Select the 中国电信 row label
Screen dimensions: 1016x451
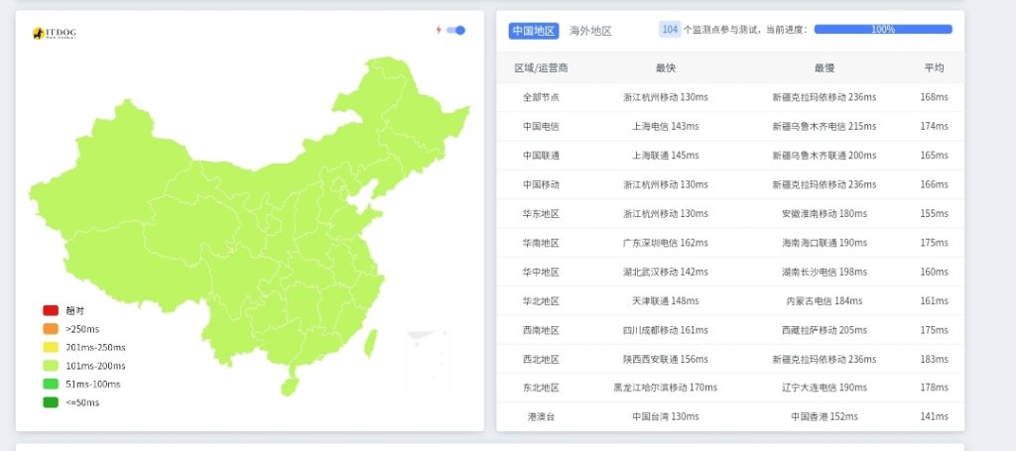tap(541, 126)
